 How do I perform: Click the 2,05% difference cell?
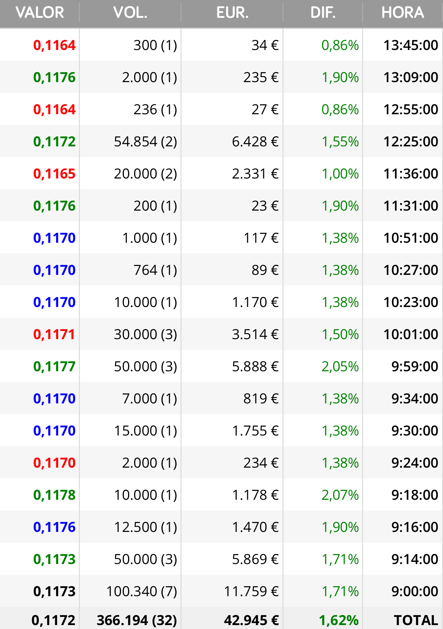pos(340,367)
